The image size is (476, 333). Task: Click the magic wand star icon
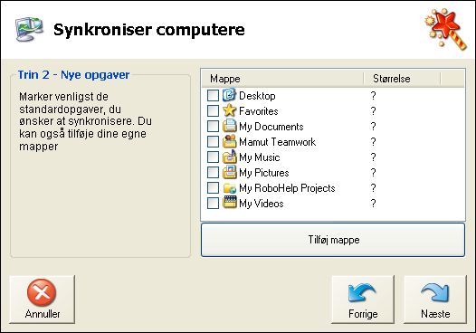click(445, 30)
